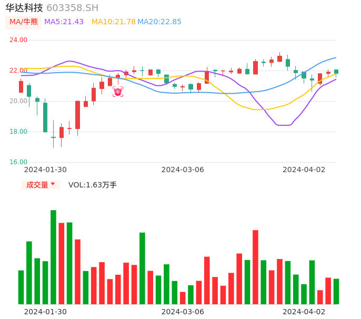Image resolution: width=361 pixels, height=319 pixels.
Task: Click the stock name 华达科技
Action: pyautogui.click(x=24, y=8)
